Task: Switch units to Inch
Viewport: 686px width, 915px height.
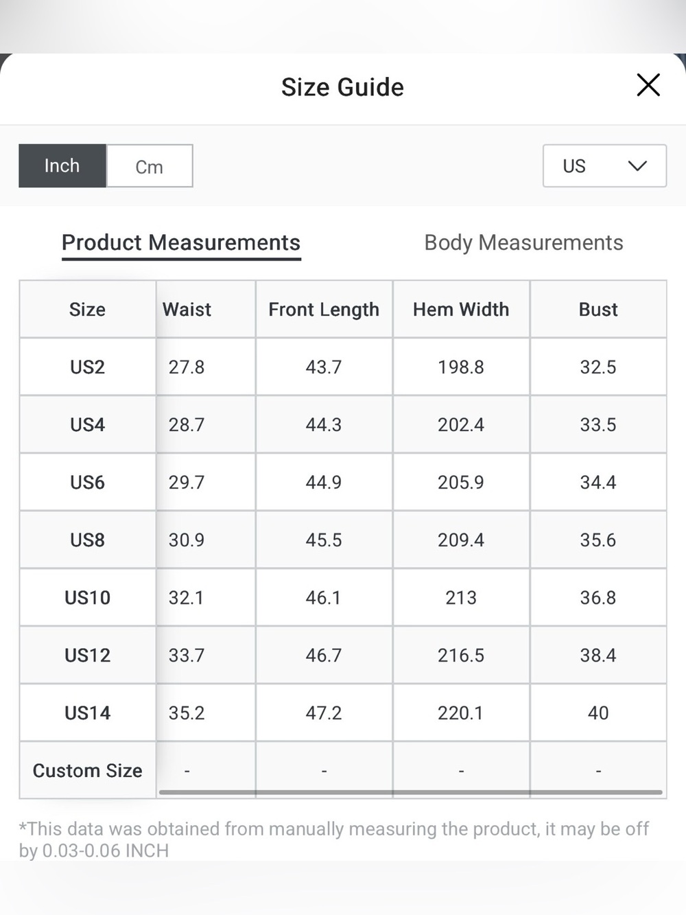Action: click(62, 165)
